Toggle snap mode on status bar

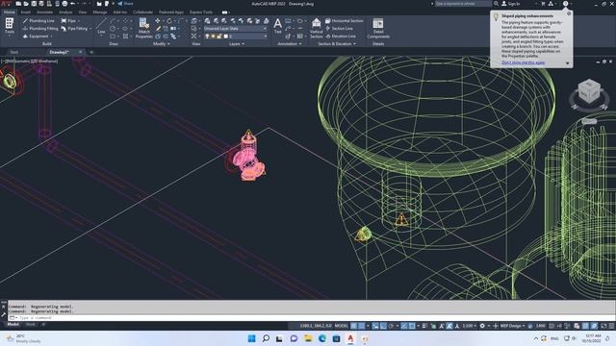click(362, 326)
